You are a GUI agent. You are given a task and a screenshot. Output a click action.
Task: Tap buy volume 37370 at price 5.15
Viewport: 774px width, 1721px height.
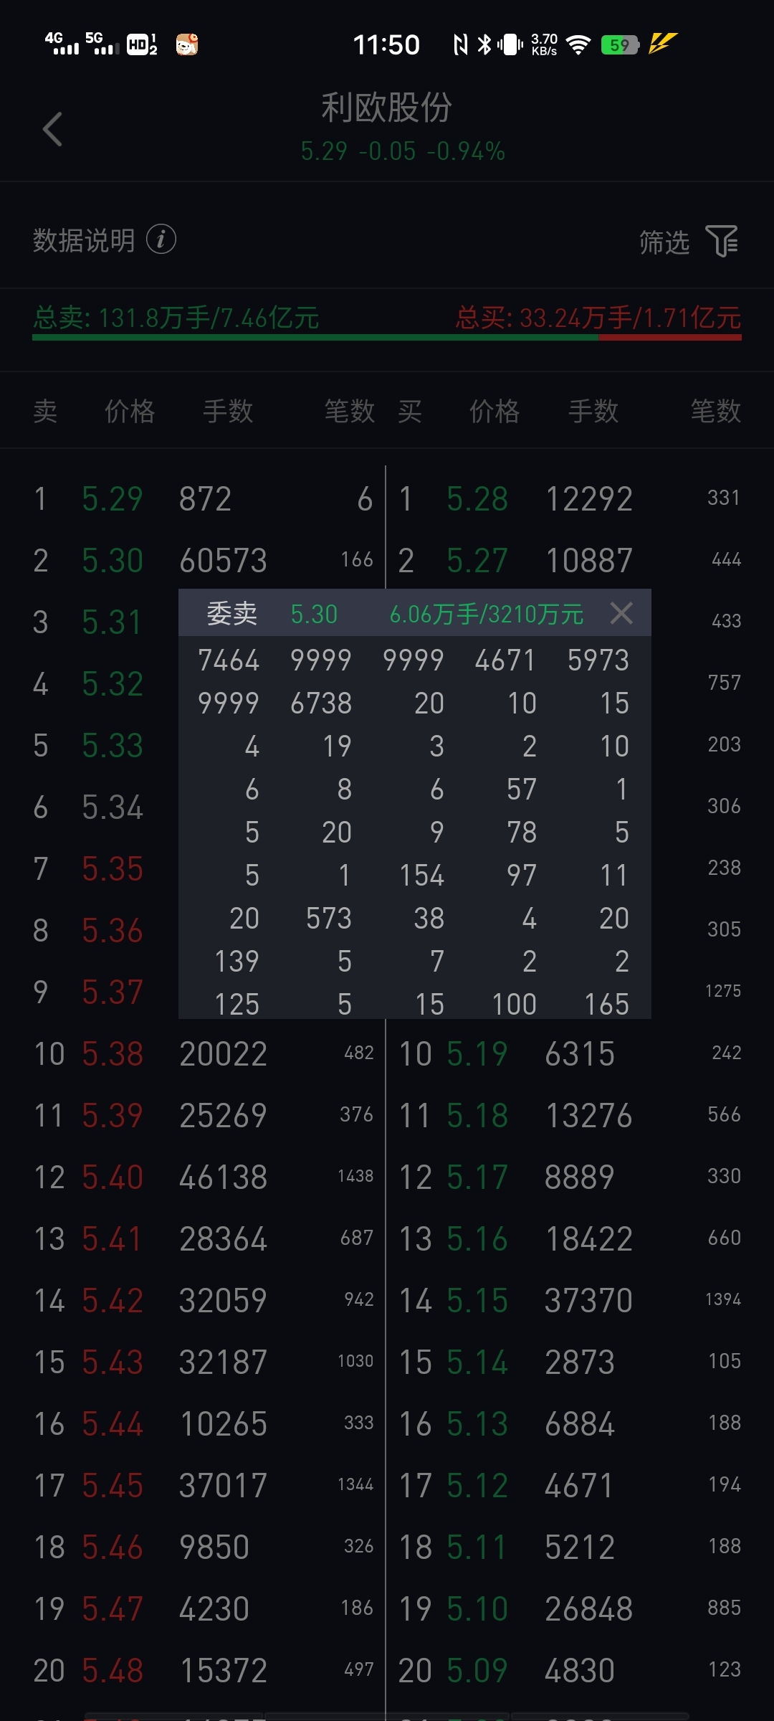point(589,1301)
